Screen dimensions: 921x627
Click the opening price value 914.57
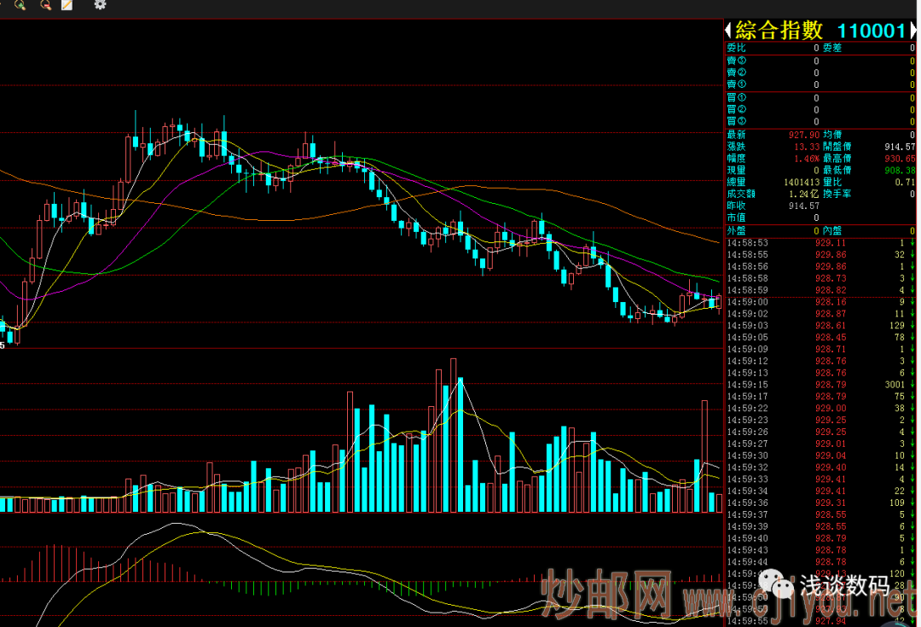(900, 147)
